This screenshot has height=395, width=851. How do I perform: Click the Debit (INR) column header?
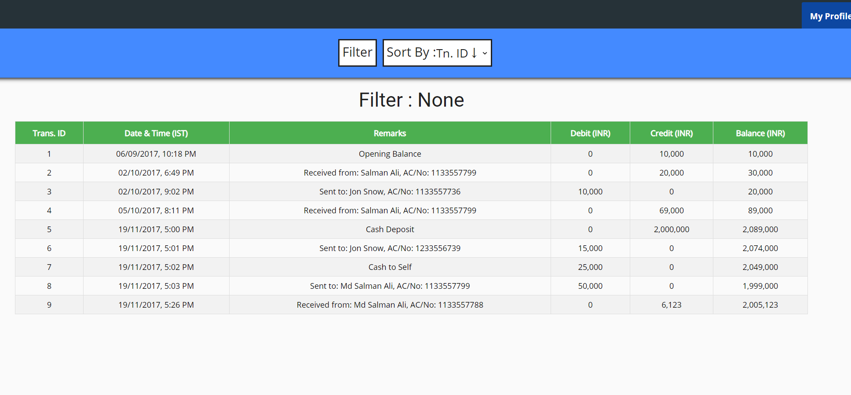click(590, 133)
